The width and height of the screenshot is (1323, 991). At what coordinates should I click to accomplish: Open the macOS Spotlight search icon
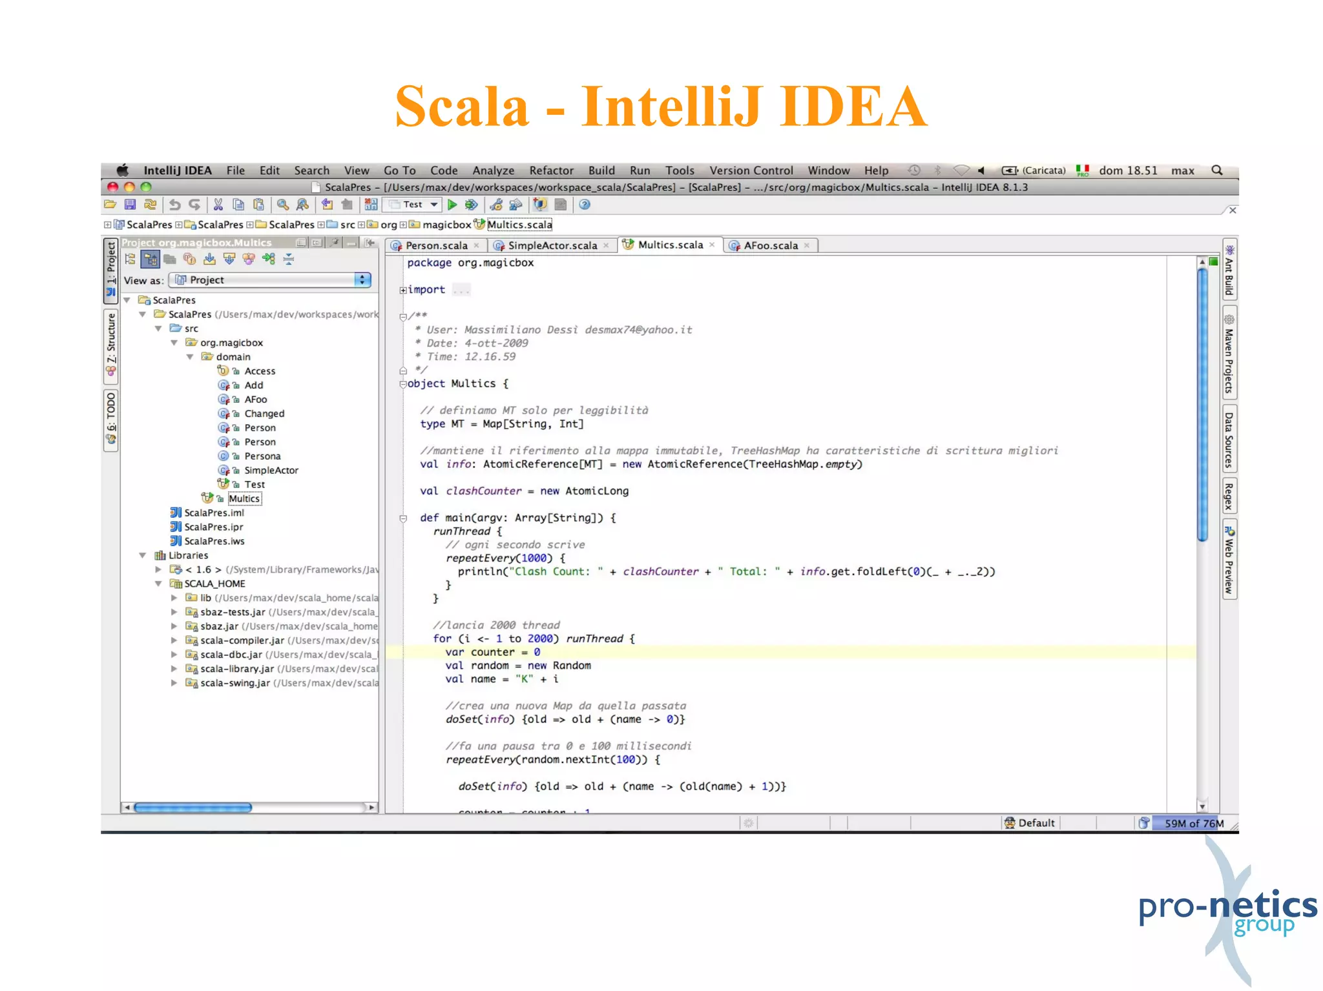(x=1217, y=170)
